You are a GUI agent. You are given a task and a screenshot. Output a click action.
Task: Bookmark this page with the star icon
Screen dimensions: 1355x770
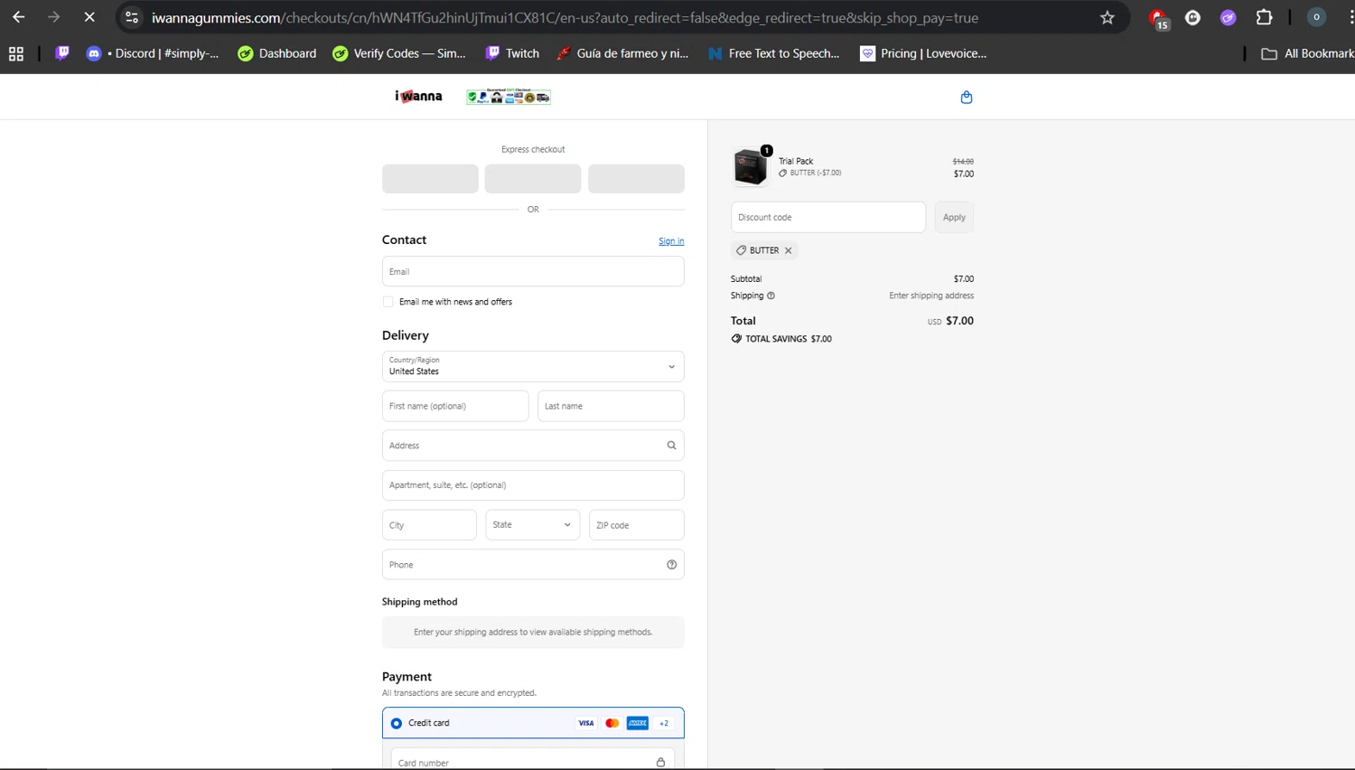1107,17
